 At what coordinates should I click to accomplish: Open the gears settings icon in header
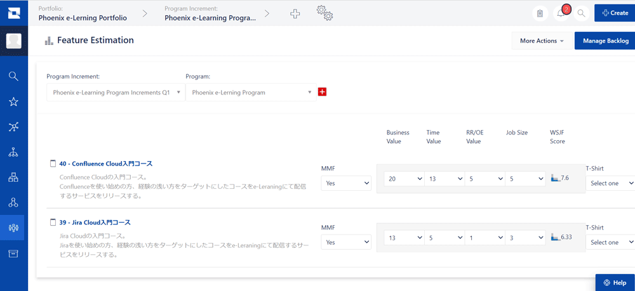pos(324,13)
